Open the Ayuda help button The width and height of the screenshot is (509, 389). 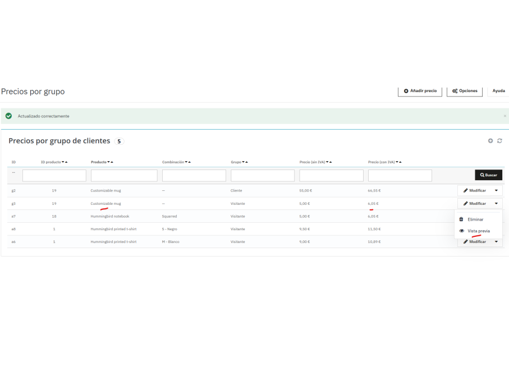tap(498, 91)
